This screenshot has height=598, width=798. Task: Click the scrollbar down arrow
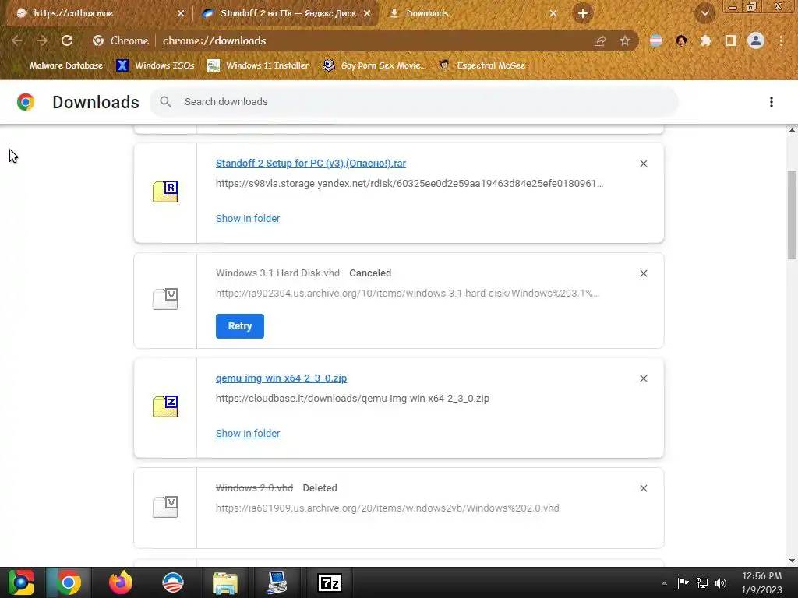tap(792, 561)
